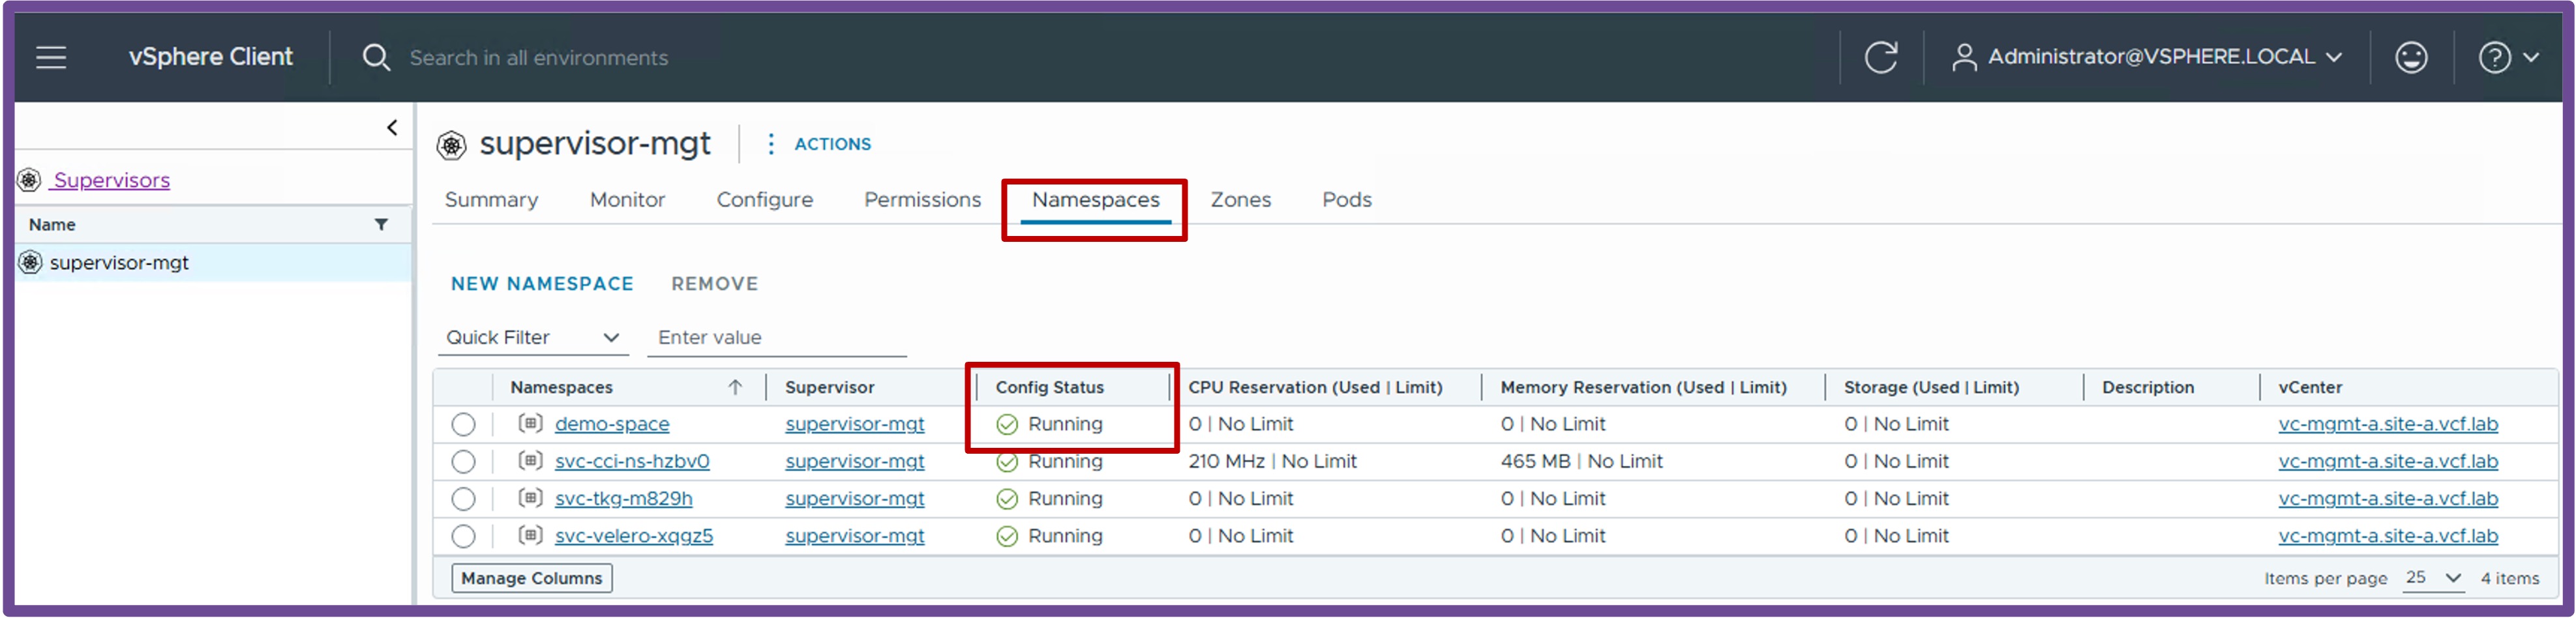Click the svc-cci-ns-hzbv0 namespace icon
2576x618 pixels.
point(530,460)
